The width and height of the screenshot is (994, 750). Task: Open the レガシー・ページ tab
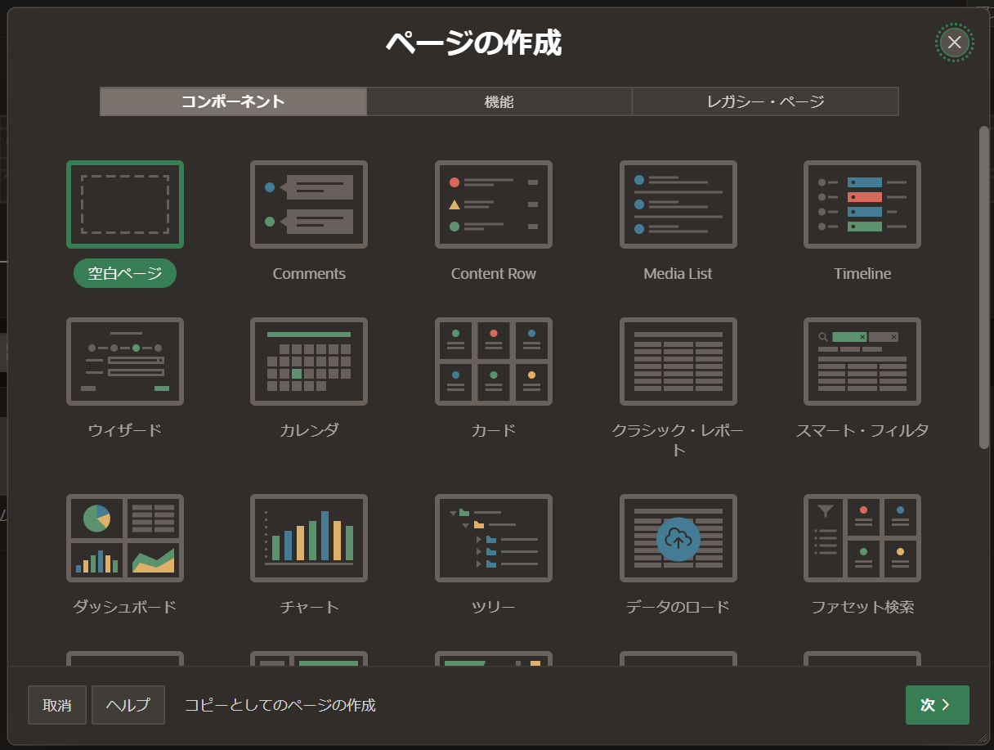click(x=766, y=101)
